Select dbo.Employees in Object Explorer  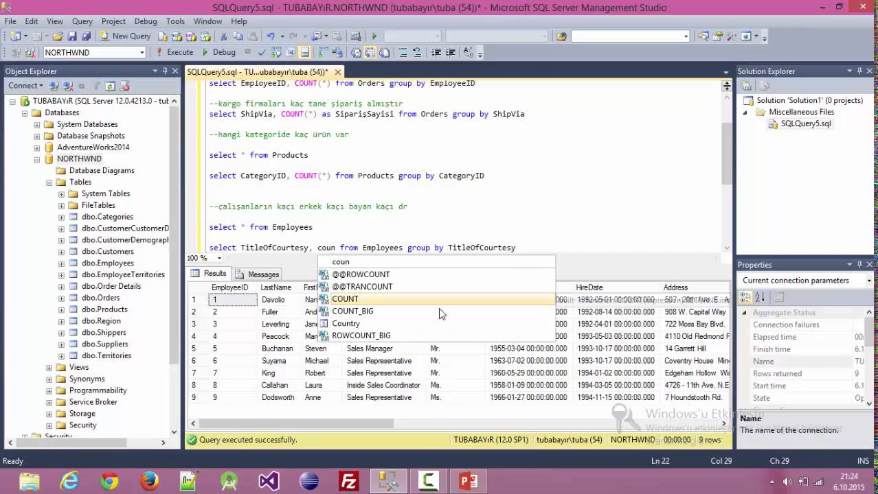click(107, 263)
